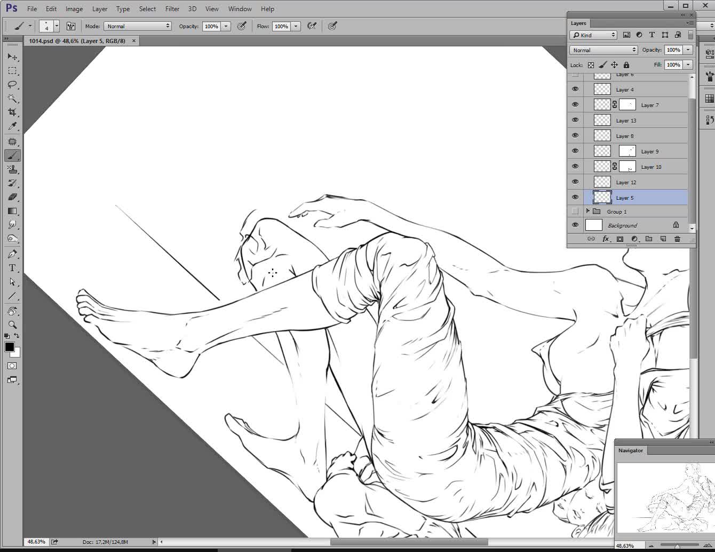Image resolution: width=715 pixels, height=552 pixels.
Task: Select the Line shape tool
Action: tap(12, 296)
